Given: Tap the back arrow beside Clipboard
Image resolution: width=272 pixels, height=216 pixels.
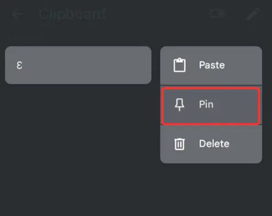Looking at the screenshot, I should click(18, 14).
